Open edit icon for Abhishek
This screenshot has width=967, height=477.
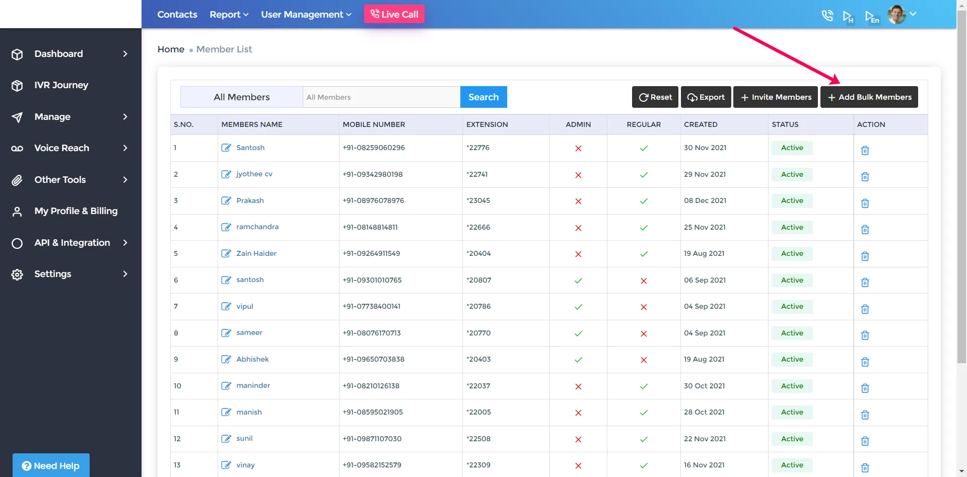click(x=226, y=359)
